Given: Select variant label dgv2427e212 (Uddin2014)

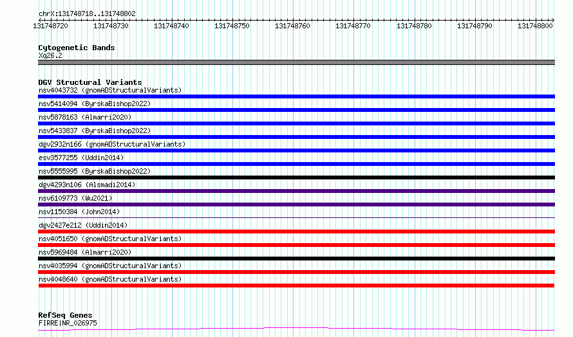Looking at the screenshot, I should click(83, 225).
